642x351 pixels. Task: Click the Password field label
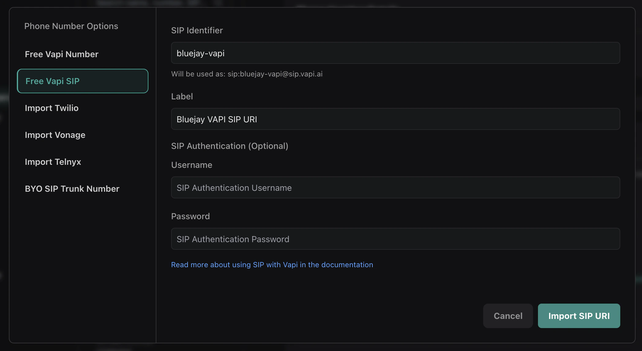(190, 216)
